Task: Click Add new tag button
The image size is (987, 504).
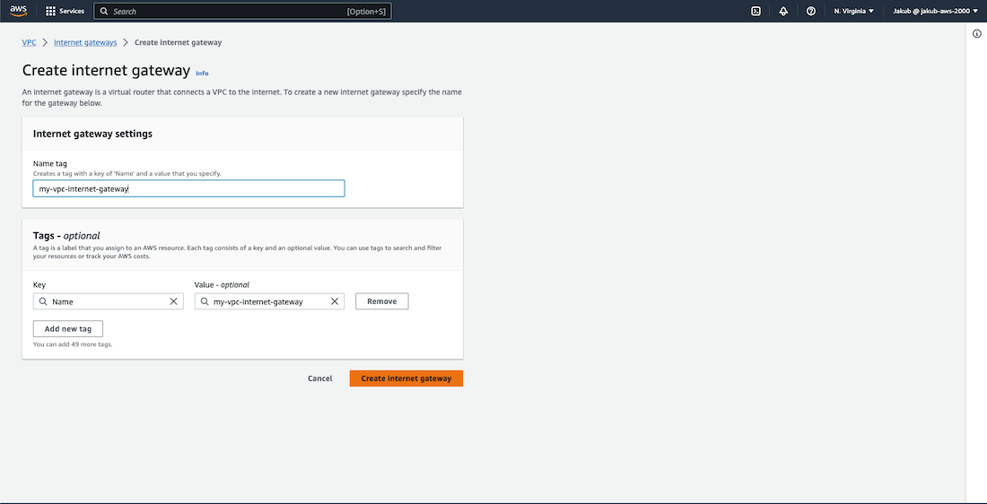Action: tap(68, 329)
